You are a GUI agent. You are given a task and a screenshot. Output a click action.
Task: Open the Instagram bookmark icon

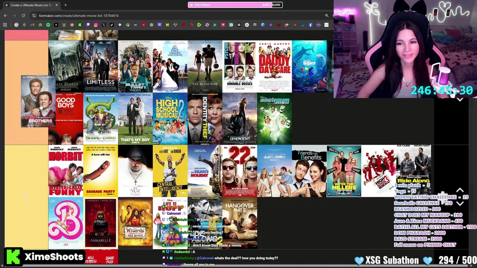tap(96, 25)
